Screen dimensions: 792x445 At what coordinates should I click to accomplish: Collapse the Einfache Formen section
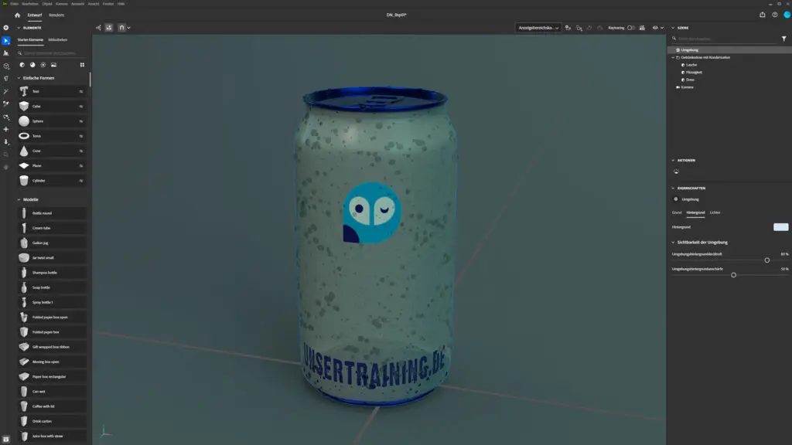click(19, 78)
